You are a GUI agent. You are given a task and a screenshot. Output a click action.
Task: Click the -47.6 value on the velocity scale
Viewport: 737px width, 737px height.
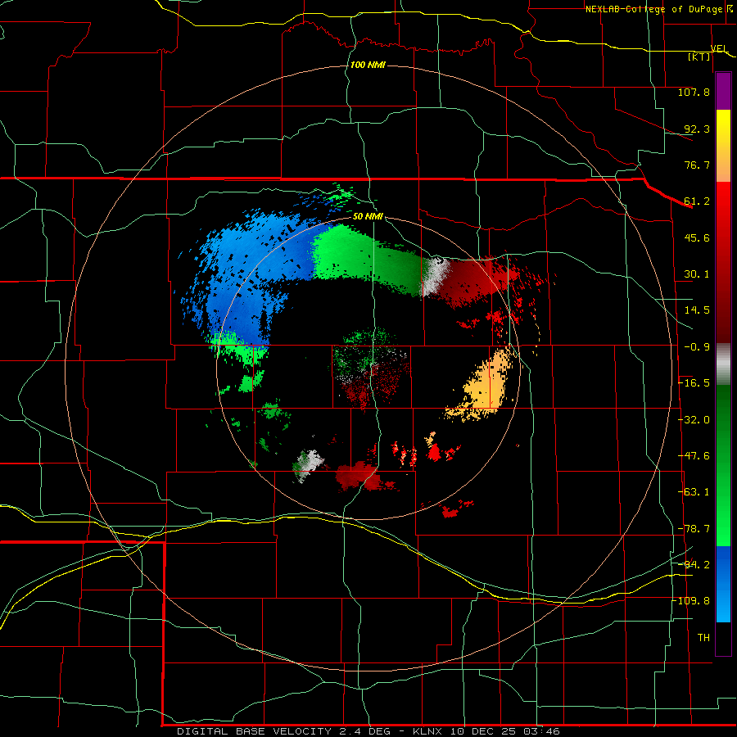694,456
